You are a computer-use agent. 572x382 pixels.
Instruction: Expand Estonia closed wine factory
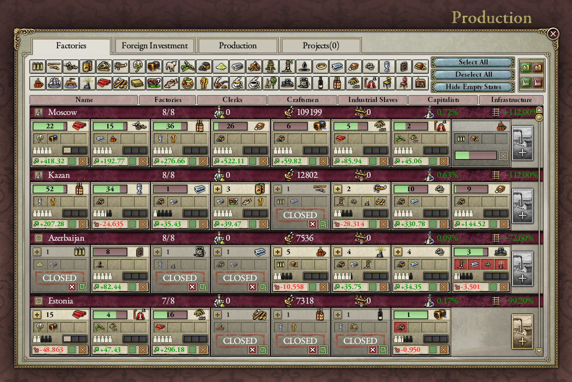[338, 315]
